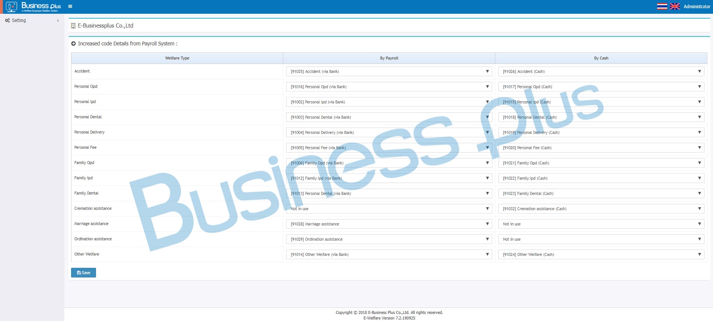Open Personal Opd (Cash) dropdown
This screenshot has height=321, width=713.
(x=601, y=87)
